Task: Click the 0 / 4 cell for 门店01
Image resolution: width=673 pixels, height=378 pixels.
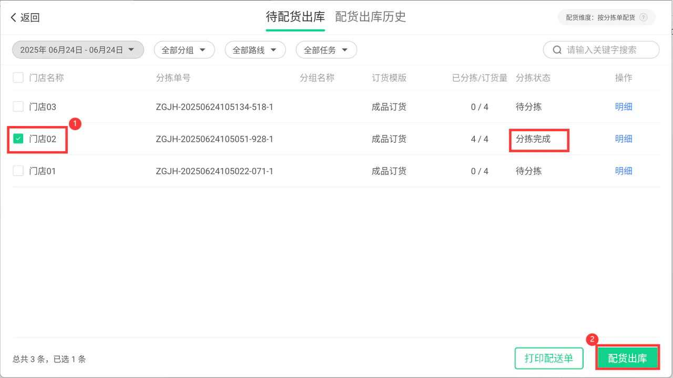Action: 480,171
